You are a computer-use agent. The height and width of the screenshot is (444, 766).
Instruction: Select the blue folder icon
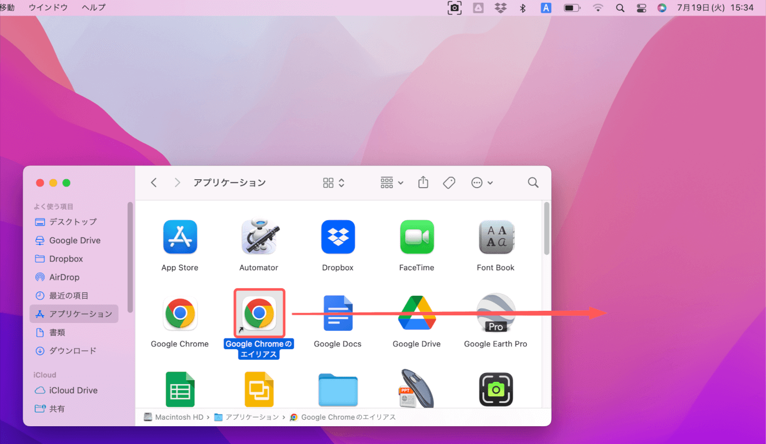tap(337, 390)
